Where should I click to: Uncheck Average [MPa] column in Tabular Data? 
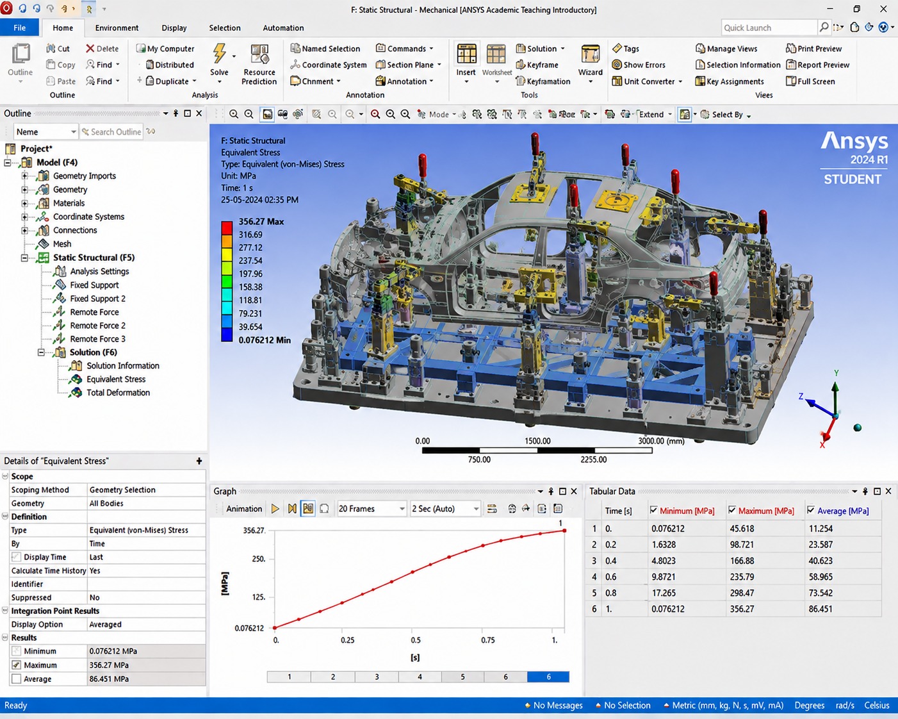point(811,511)
